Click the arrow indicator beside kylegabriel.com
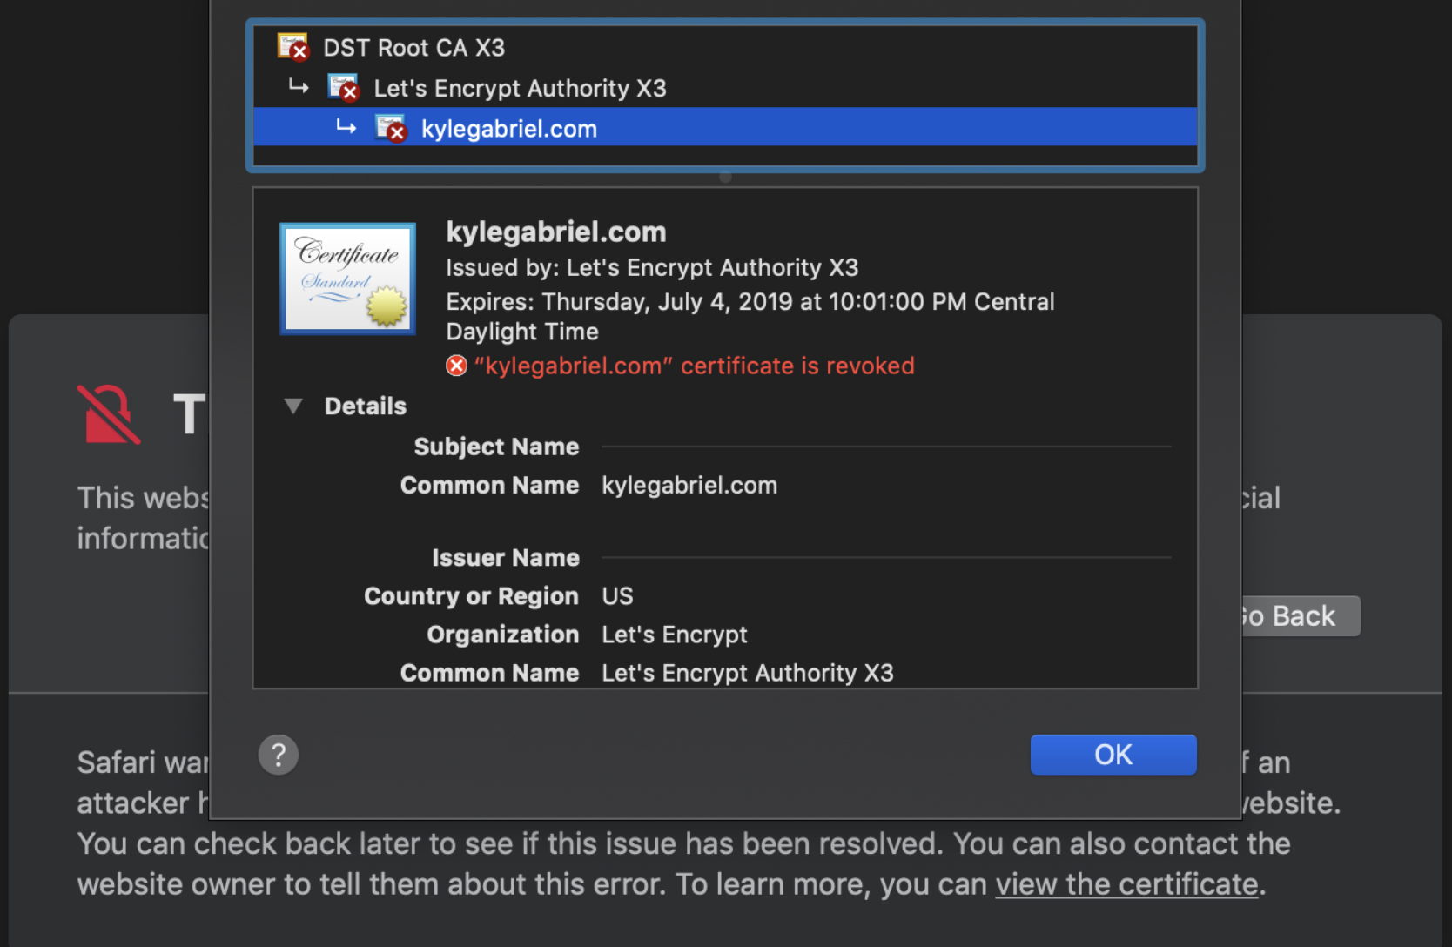This screenshot has height=947, width=1452. click(x=346, y=127)
